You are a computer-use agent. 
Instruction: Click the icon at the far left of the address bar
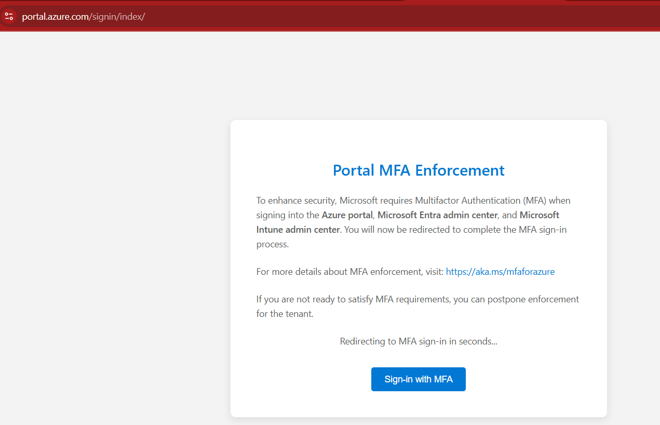point(8,16)
